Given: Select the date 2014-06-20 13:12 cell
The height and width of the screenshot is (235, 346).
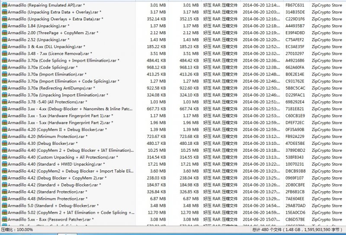Looking at the screenshot, I should point(261,136).
